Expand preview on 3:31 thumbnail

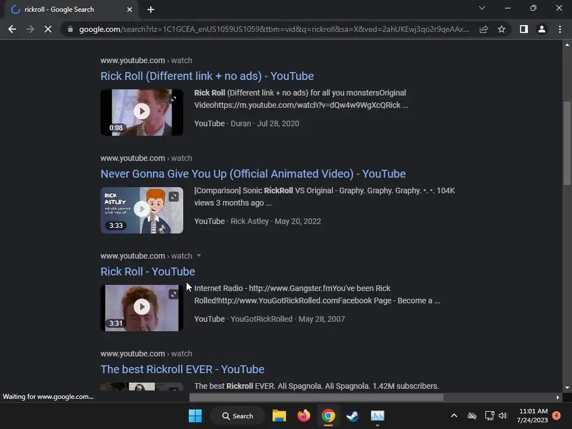tap(174, 294)
